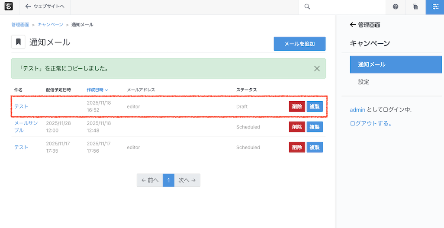Go back via ウェブサイトへ arrow button

click(45, 6)
